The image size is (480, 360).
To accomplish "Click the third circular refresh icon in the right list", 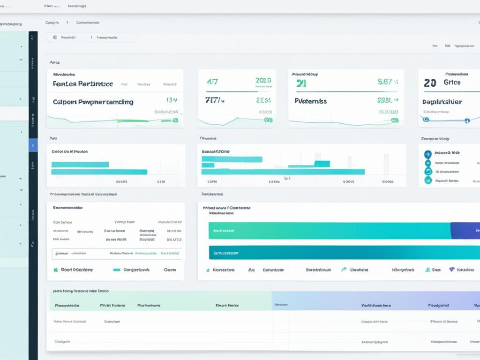I will pyautogui.click(x=427, y=172).
